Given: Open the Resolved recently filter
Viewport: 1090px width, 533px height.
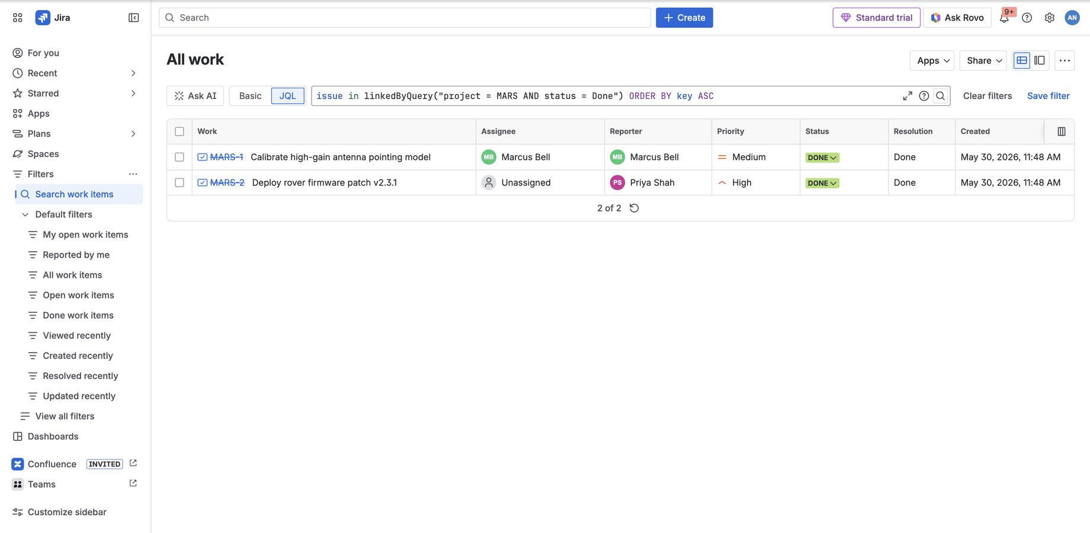Looking at the screenshot, I should tap(81, 375).
